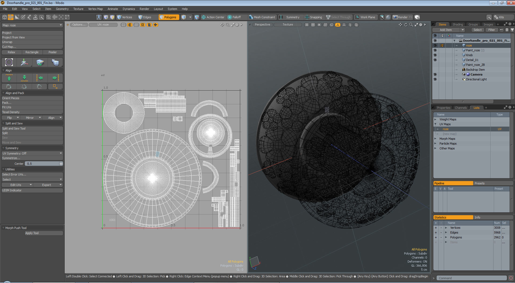Open Mesh Constraint tool
The image size is (515, 283).
coord(262,17)
